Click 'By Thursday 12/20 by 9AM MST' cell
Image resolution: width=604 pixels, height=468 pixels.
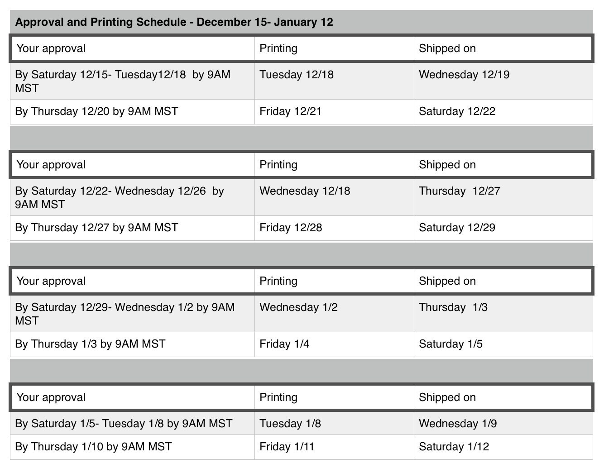click(x=133, y=111)
